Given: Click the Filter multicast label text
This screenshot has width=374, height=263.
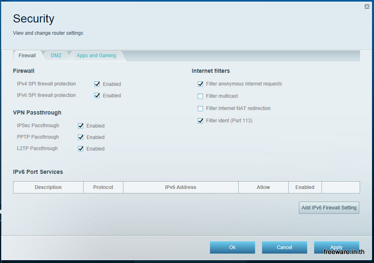Looking at the screenshot, I should click(222, 96).
